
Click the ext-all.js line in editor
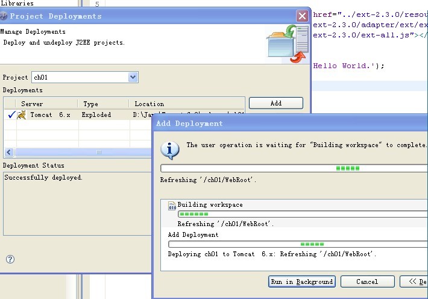[x=370, y=35]
